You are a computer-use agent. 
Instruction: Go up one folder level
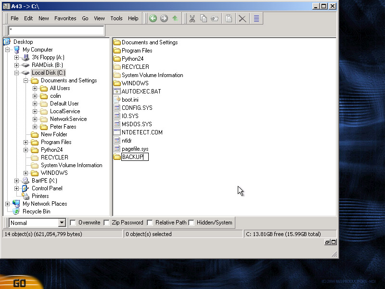(x=175, y=18)
